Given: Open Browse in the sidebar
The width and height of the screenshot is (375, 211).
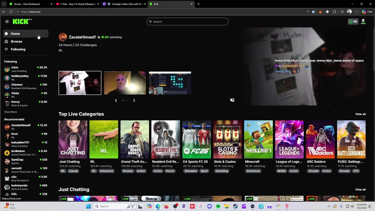Looking at the screenshot, I should click(x=26, y=42).
